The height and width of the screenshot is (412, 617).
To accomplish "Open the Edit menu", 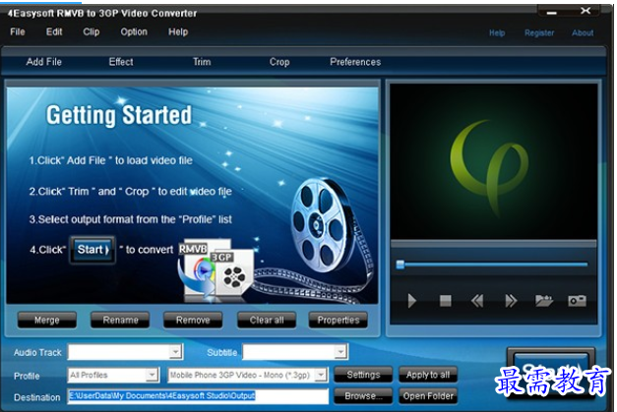I will pyautogui.click(x=54, y=31).
